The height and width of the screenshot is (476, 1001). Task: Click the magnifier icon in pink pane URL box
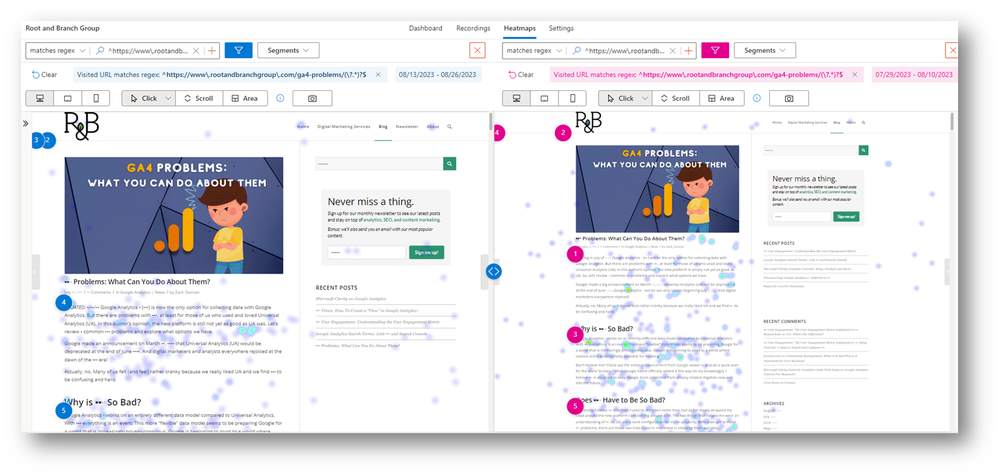pyautogui.click(x=577, y=50)
